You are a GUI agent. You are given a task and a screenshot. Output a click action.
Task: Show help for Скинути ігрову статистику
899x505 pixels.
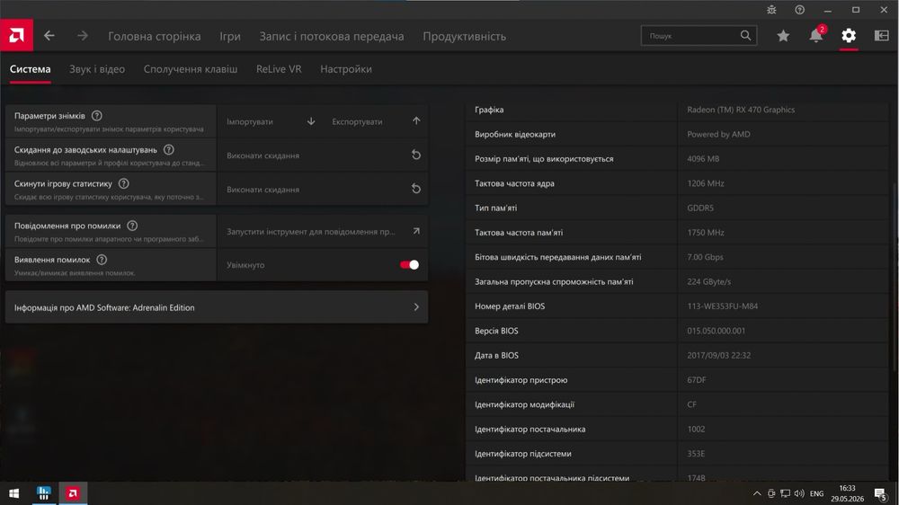click(x=124, y=183)
